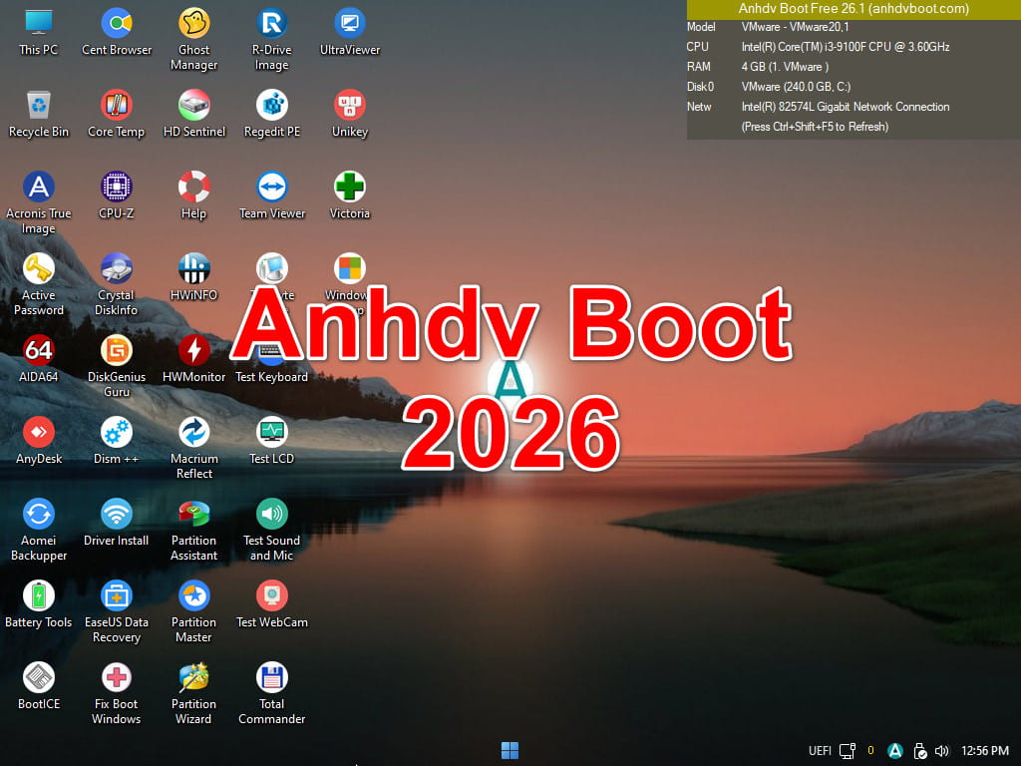Launch Aomei Backupper icon

coord(39,530)
